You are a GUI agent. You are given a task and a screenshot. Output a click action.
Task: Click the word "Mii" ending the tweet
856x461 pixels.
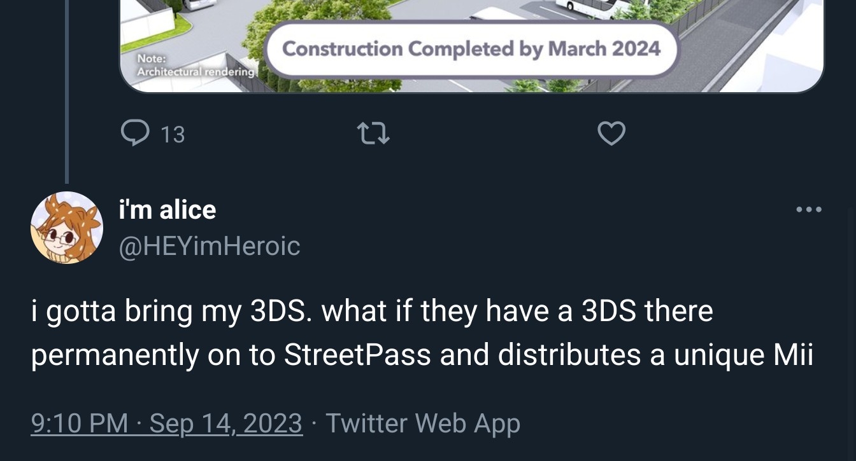click(x=793, y=355)
